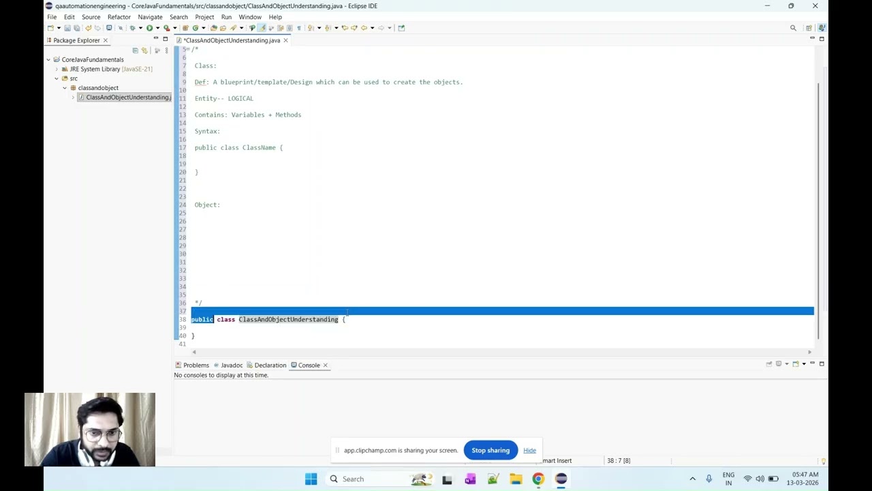The height and width of the screenshot is (491, 872).
Task: Collapse the CoreJavaFundamentals project node
Action: (x=48, y=60)
